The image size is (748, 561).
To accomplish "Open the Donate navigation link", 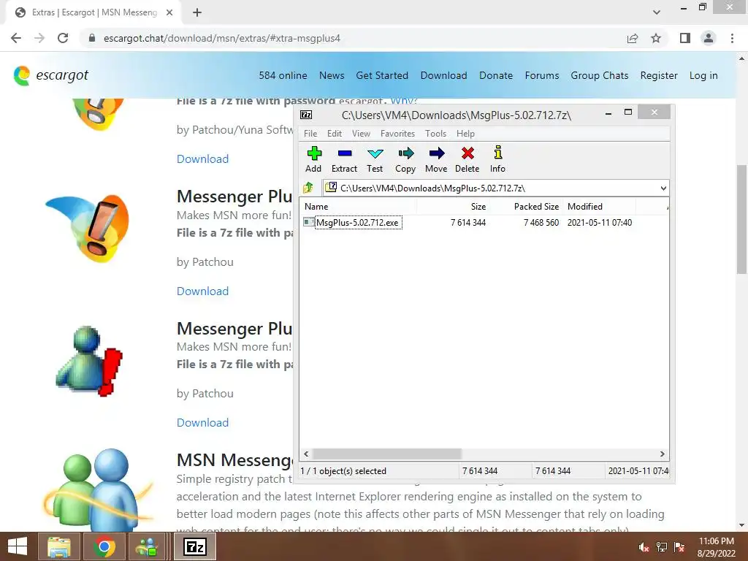I will coord(496,75).
